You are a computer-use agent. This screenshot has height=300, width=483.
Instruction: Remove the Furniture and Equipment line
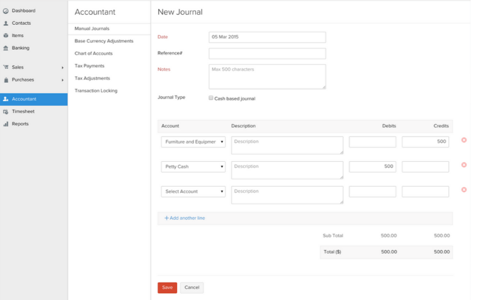tap(464, 140)
